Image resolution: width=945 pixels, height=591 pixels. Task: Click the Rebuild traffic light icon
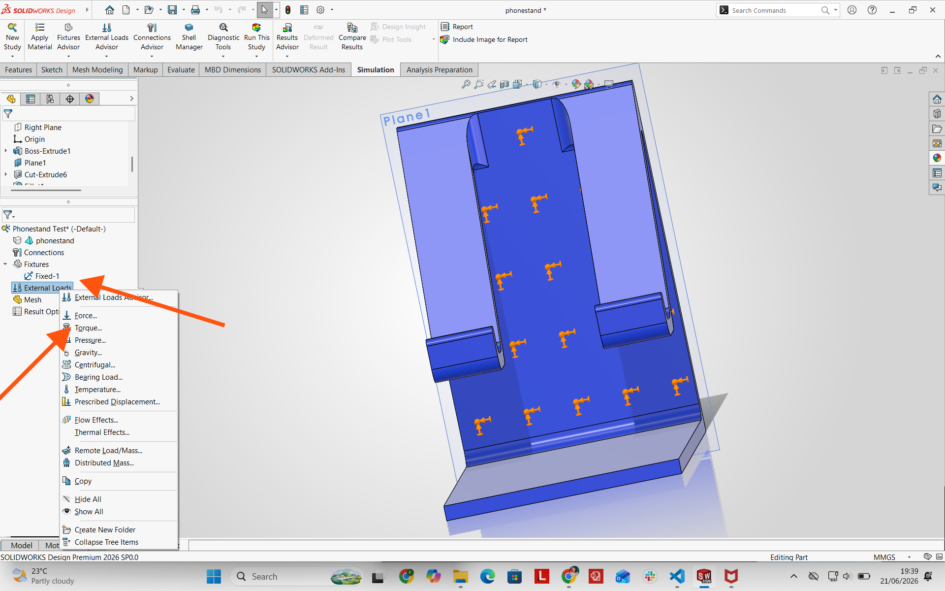click(x=288, y=10)
